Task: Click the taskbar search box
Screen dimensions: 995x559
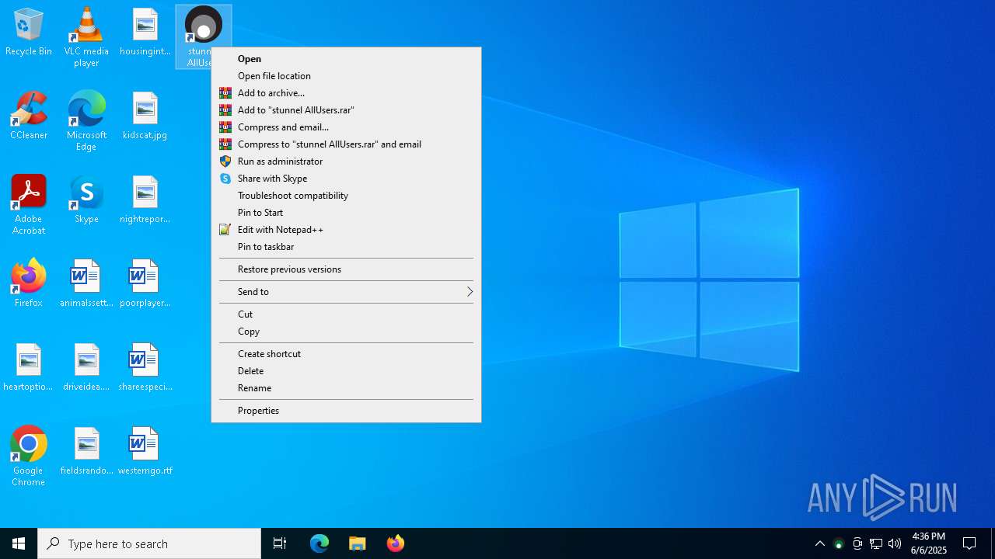Action: point(149,543)
